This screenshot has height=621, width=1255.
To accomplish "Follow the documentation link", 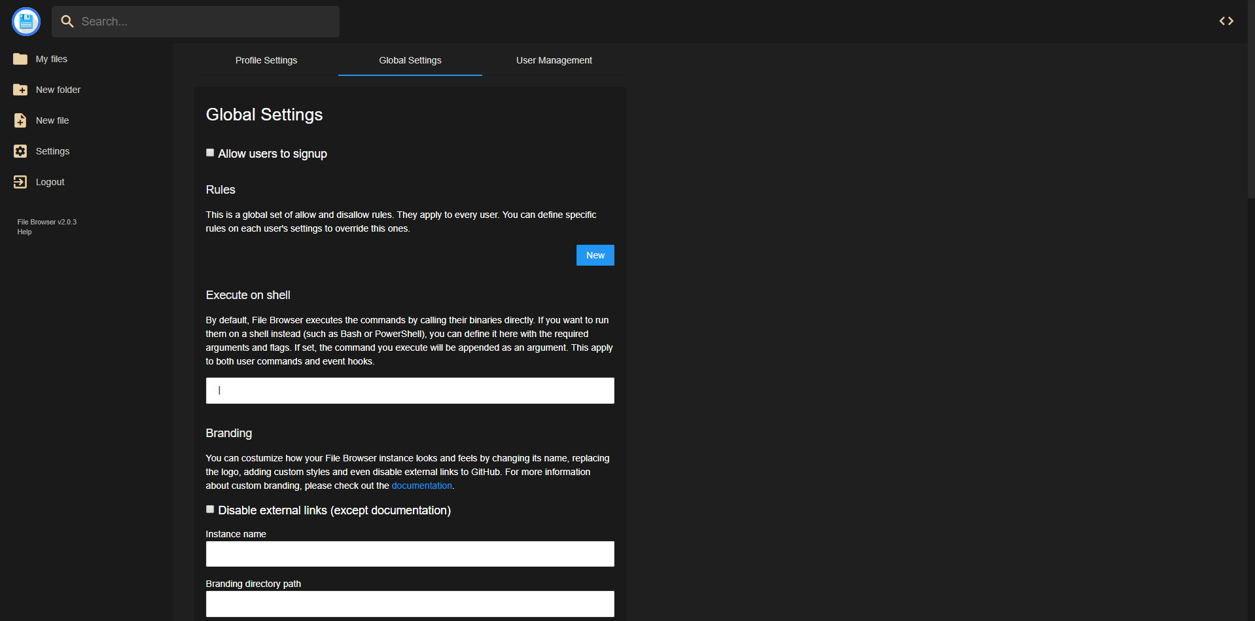I will point(421,486).
